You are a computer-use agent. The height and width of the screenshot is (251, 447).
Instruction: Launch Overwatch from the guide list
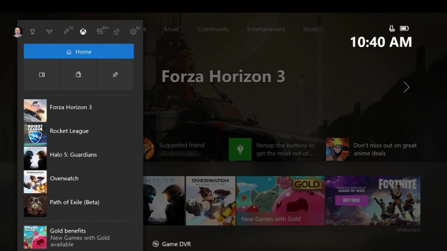point(79,181)
